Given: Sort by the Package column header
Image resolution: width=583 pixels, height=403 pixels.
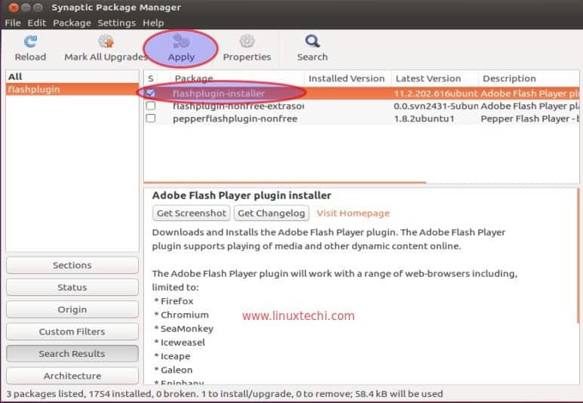Looking at the screenshot, I should [238, 78].
